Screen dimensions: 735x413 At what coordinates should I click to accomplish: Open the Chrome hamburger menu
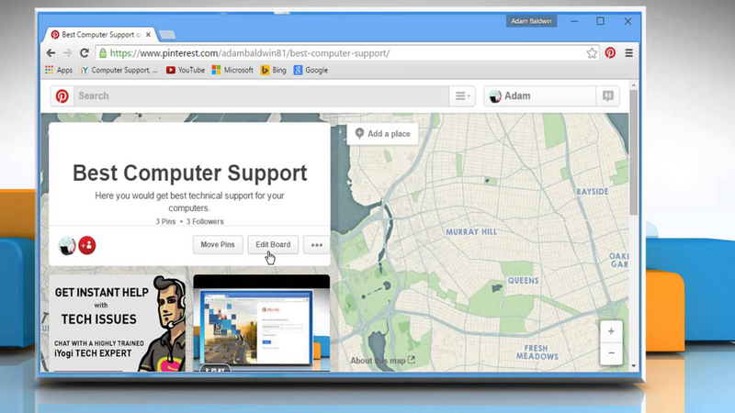click(628, 53)
